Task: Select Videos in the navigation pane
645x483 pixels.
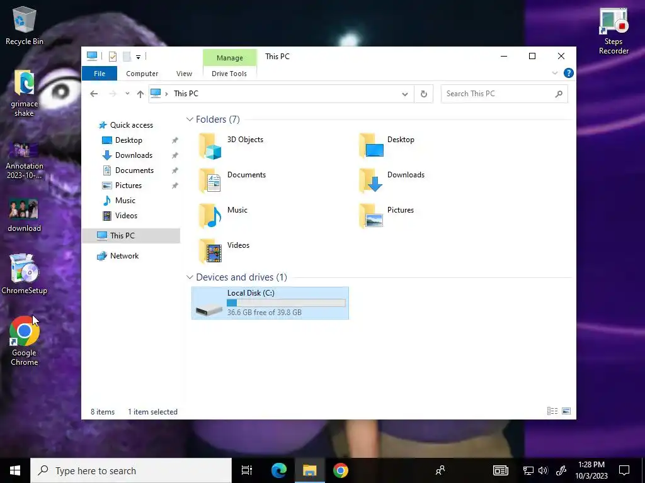Action: point(120,216)
